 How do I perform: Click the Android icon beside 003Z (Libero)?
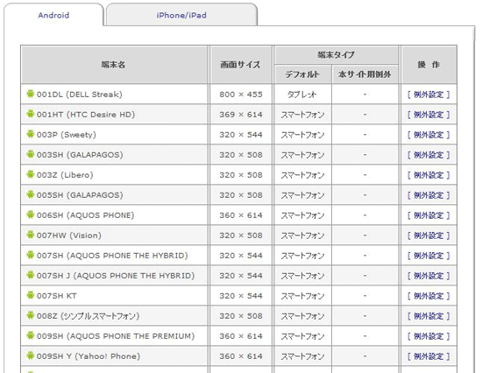[30, 174]
